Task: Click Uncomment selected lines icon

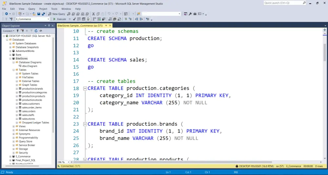Action: [130, 19]
